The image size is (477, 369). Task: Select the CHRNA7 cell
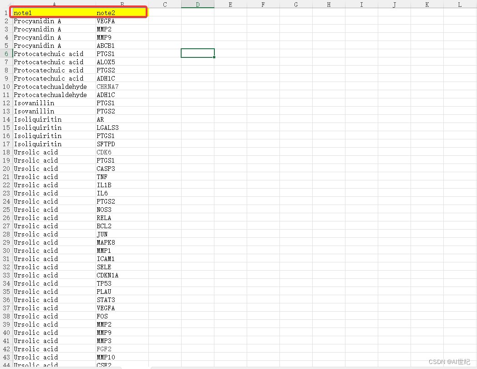[122, 87]
